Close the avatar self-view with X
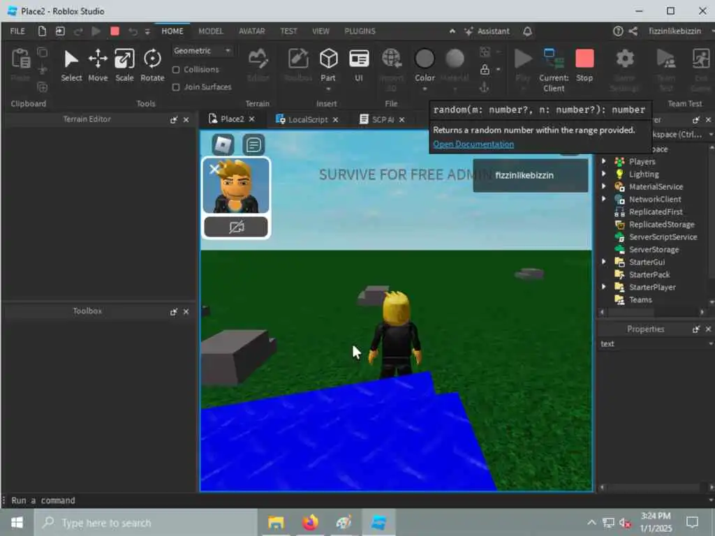The width and height of the screenshot is (715, 536). click(214, 169)
